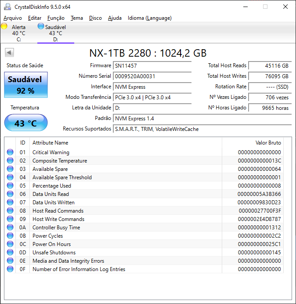Click the Nº Horas Ligado value 9665 horas
This screenshot has width=296, height=304.
[270, 108]
